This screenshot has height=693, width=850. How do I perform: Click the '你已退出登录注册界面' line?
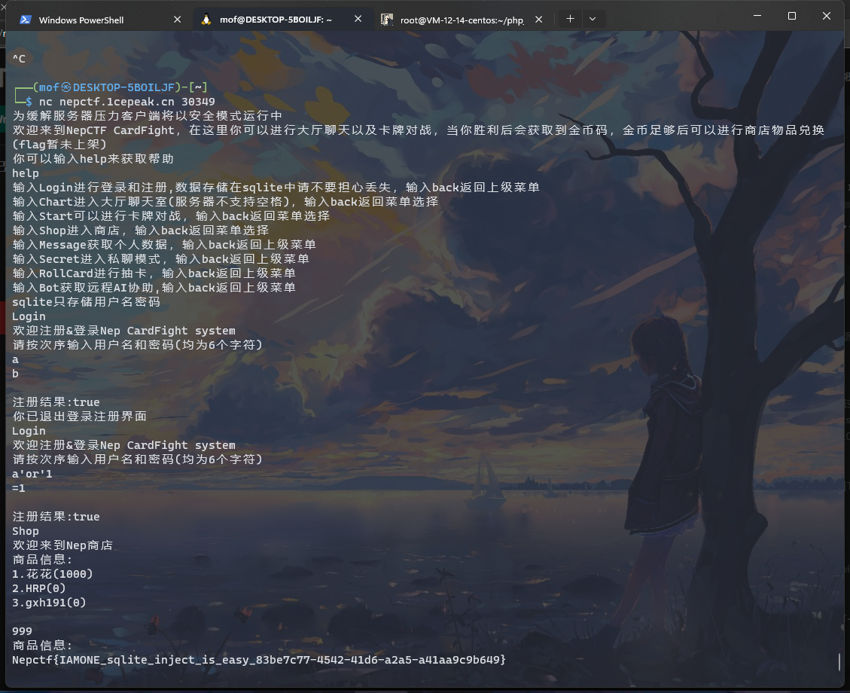click(x=79, y=416)
